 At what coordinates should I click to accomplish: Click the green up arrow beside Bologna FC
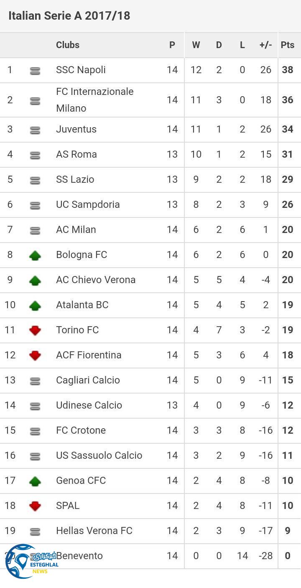[35, 255]
